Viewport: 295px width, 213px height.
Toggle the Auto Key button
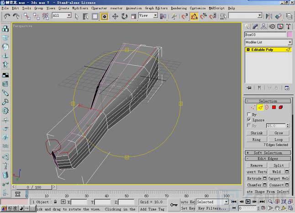coord(188,202)
